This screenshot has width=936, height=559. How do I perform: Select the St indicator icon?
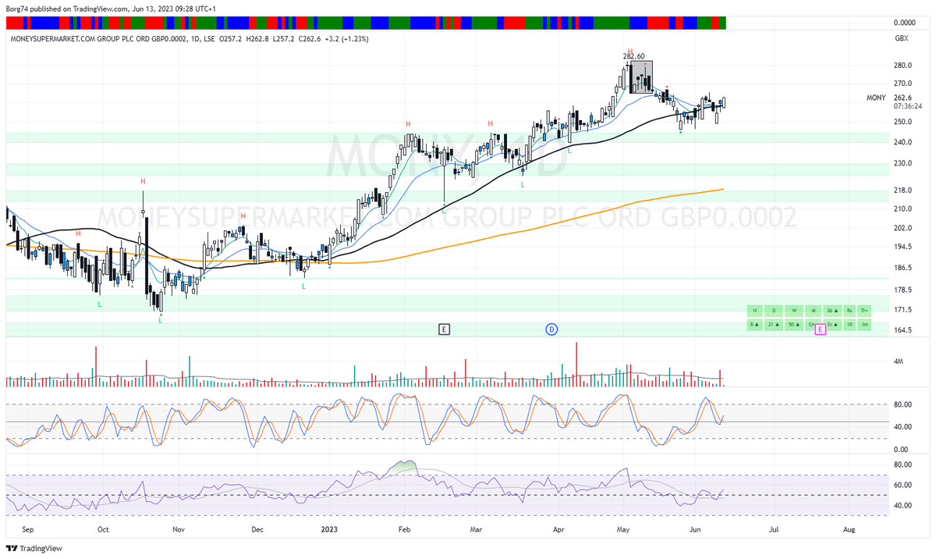tap(831, 325)
